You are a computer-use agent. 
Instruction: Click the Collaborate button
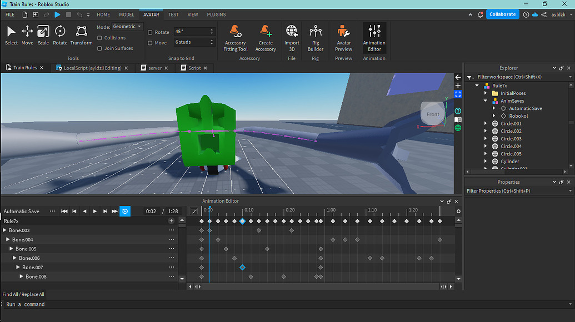[502, 14]
